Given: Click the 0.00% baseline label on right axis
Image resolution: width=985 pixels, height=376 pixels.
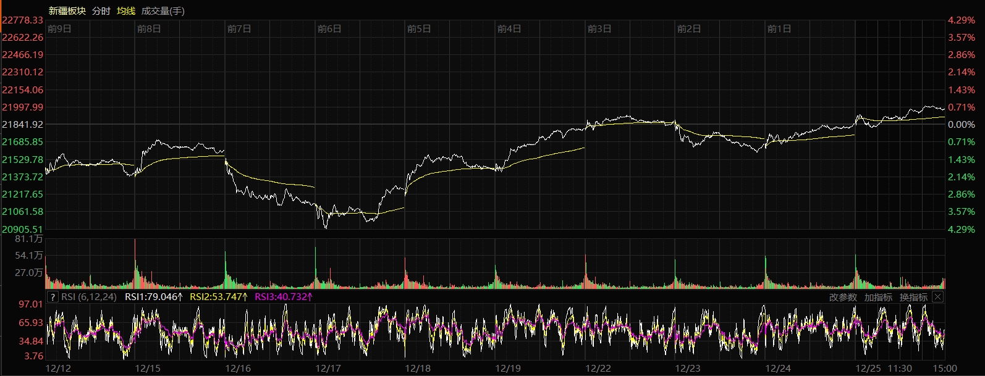Looking at the screenshot, I should (x=962, y=125).
